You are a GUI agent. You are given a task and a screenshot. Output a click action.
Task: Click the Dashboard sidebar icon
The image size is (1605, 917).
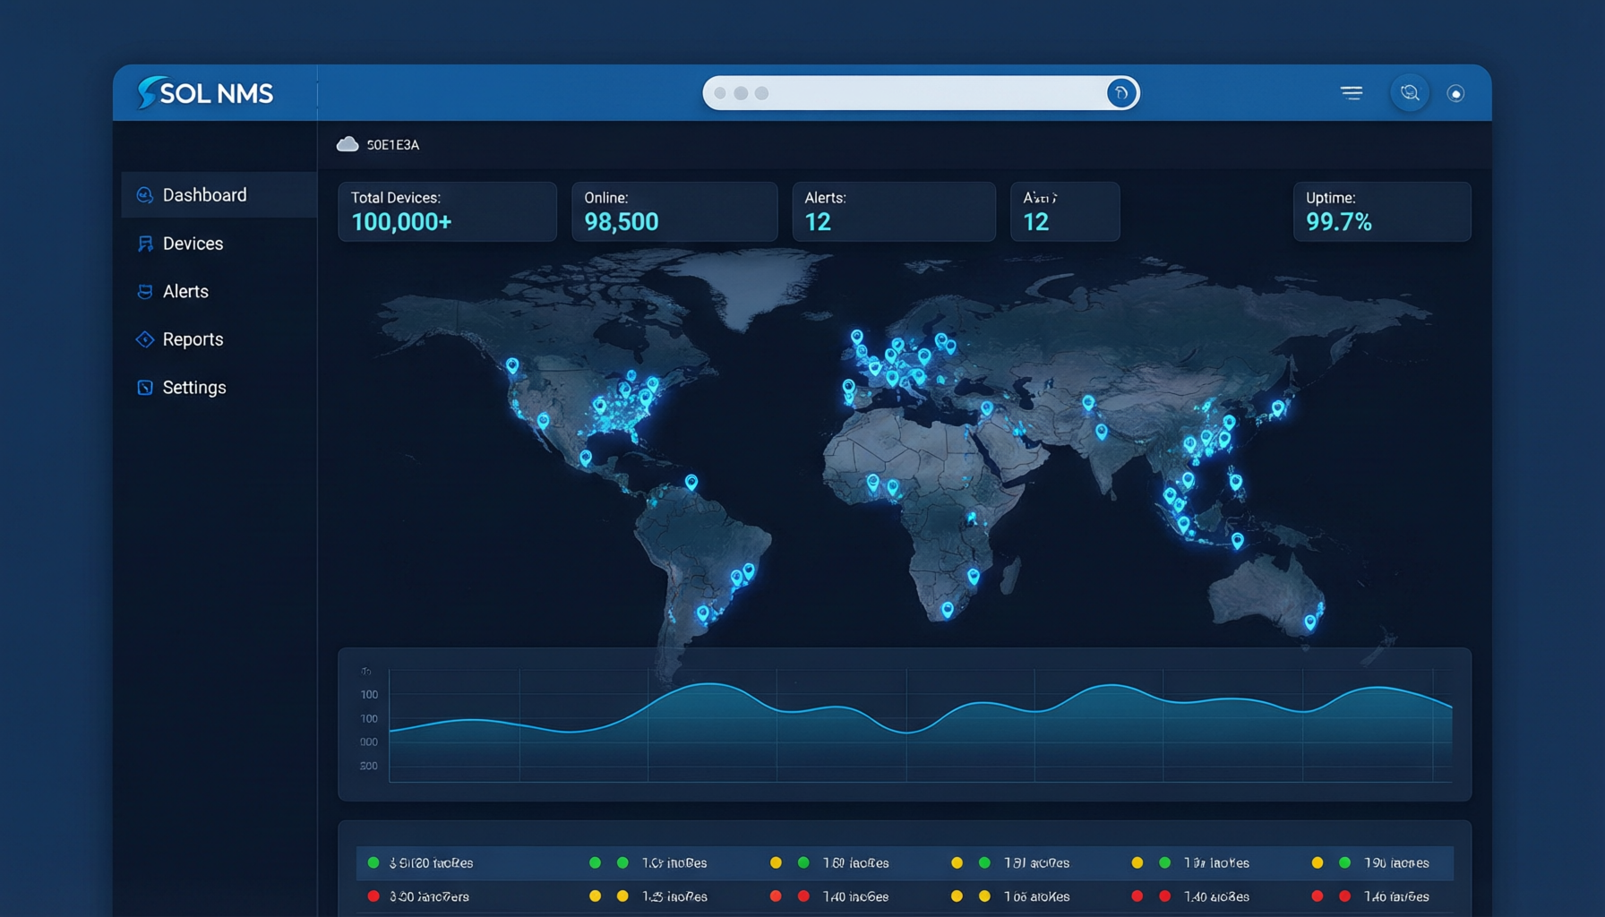144,195
